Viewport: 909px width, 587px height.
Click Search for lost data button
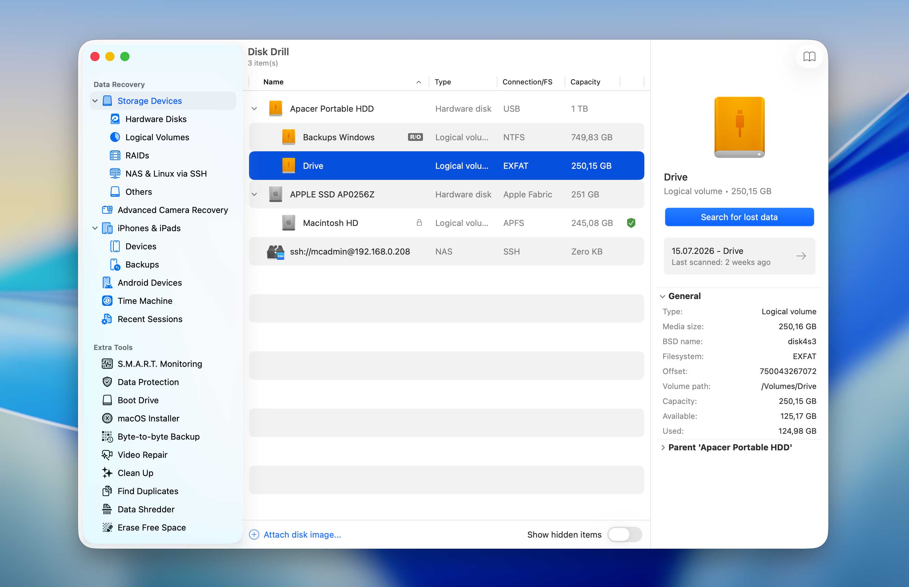tap(739, 217)
